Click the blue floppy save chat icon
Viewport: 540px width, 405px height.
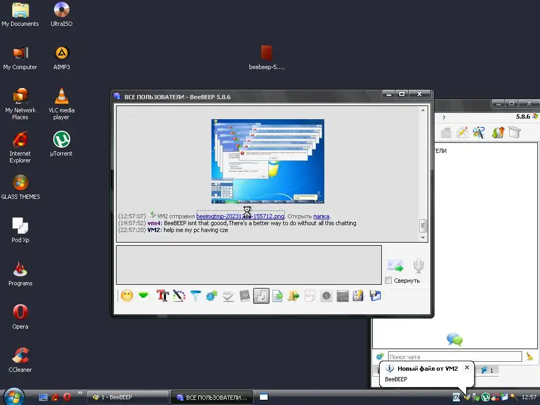[x=375, y=296]
